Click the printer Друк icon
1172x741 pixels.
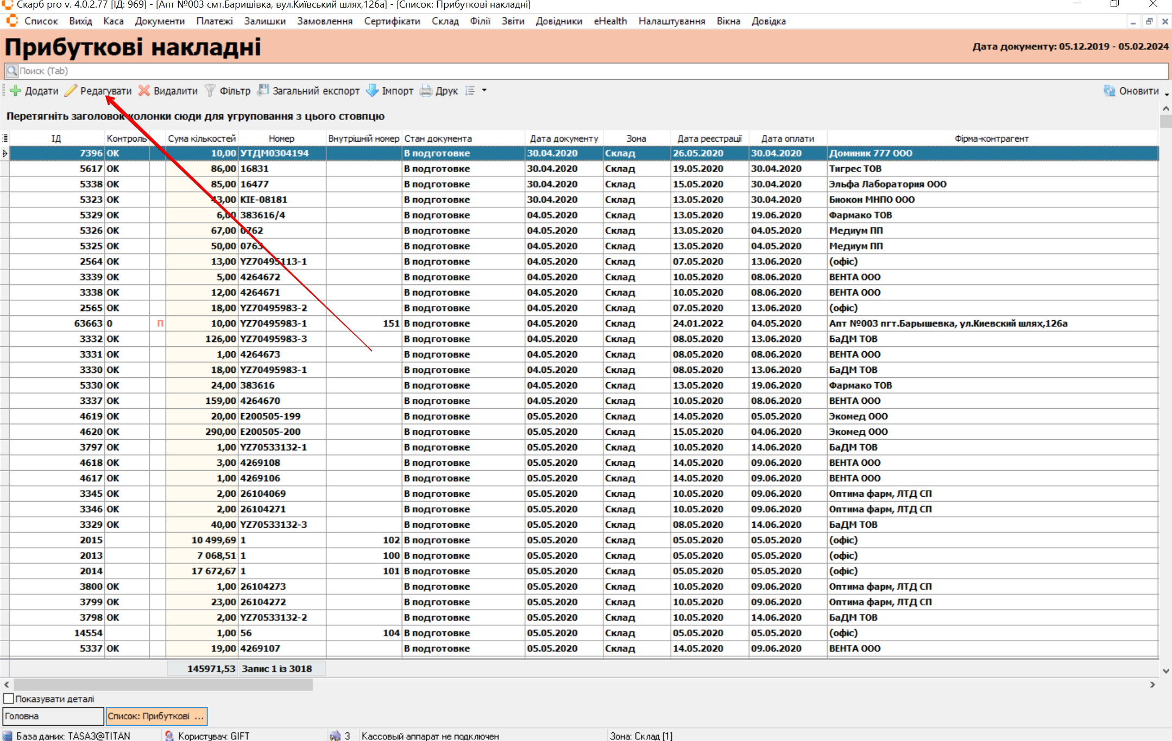coord(426,91)
